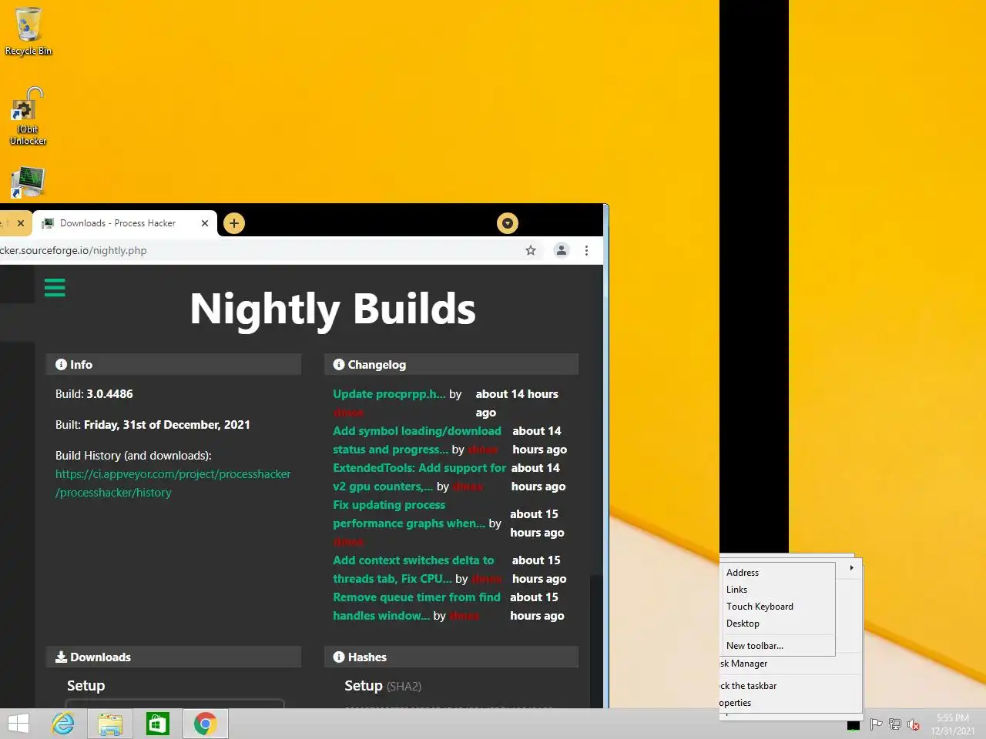Click the Hashes panel header
This screenshot has width=986, height=739.
[451, 657]
